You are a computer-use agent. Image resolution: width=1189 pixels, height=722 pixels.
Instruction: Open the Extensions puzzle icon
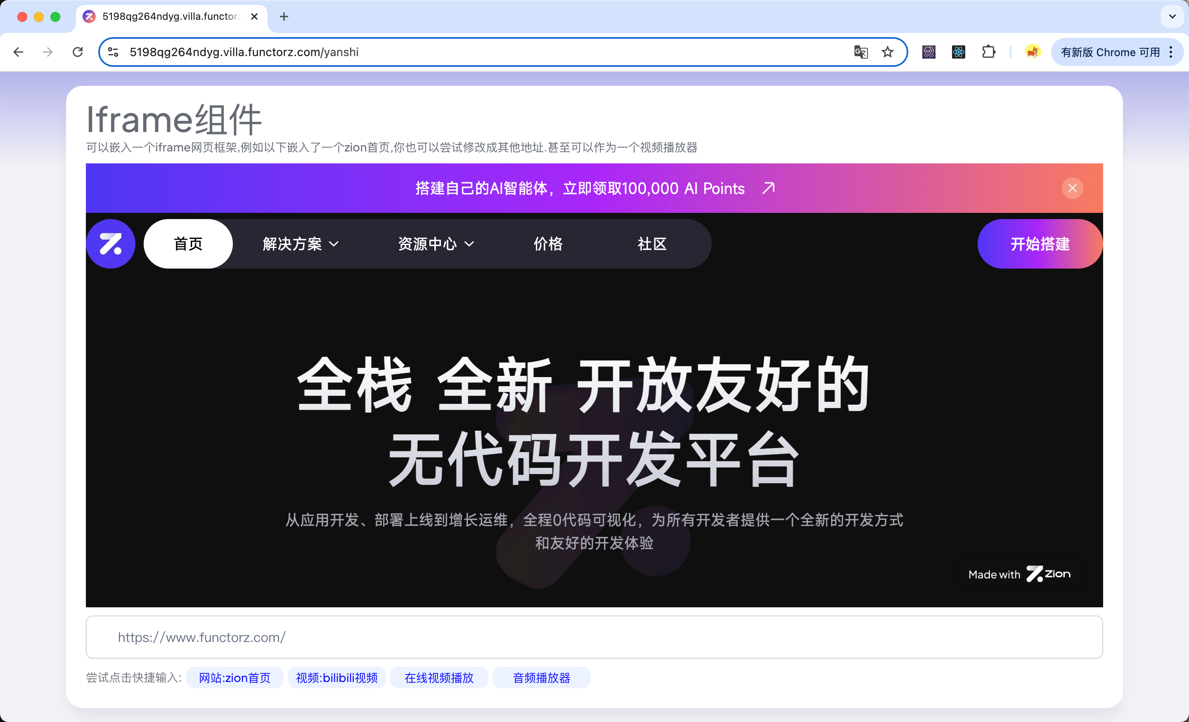(x=988, y=52)
